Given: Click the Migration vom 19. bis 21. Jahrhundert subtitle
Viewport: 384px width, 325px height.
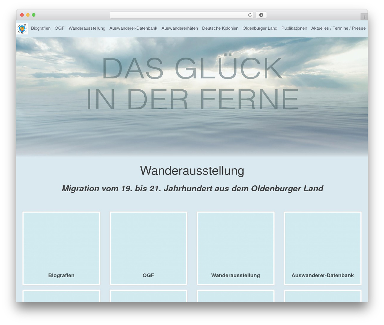Looking at the screenshot, I should coord(192,188).
